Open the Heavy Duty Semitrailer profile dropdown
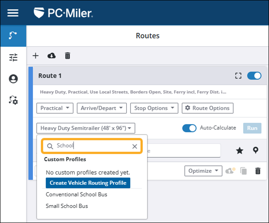This screenshot has height=223, width=269. [x=86, y=128]
